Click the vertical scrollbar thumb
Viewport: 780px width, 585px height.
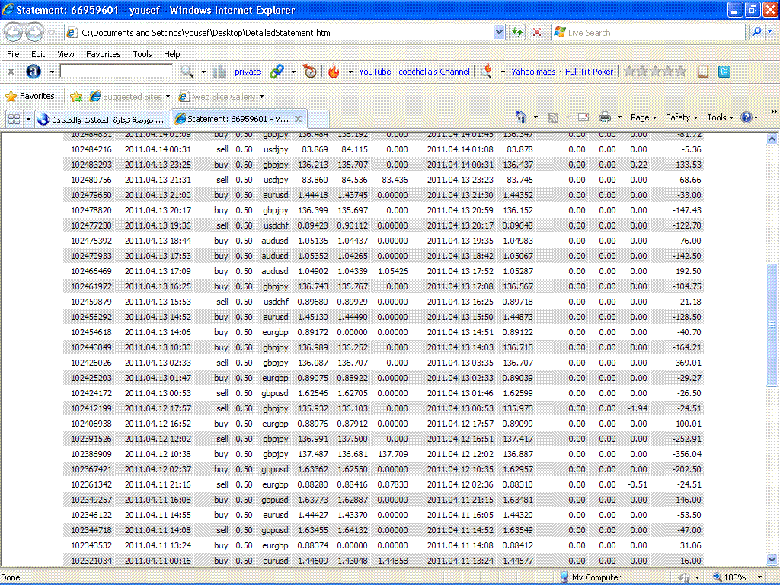pos(772,324)
